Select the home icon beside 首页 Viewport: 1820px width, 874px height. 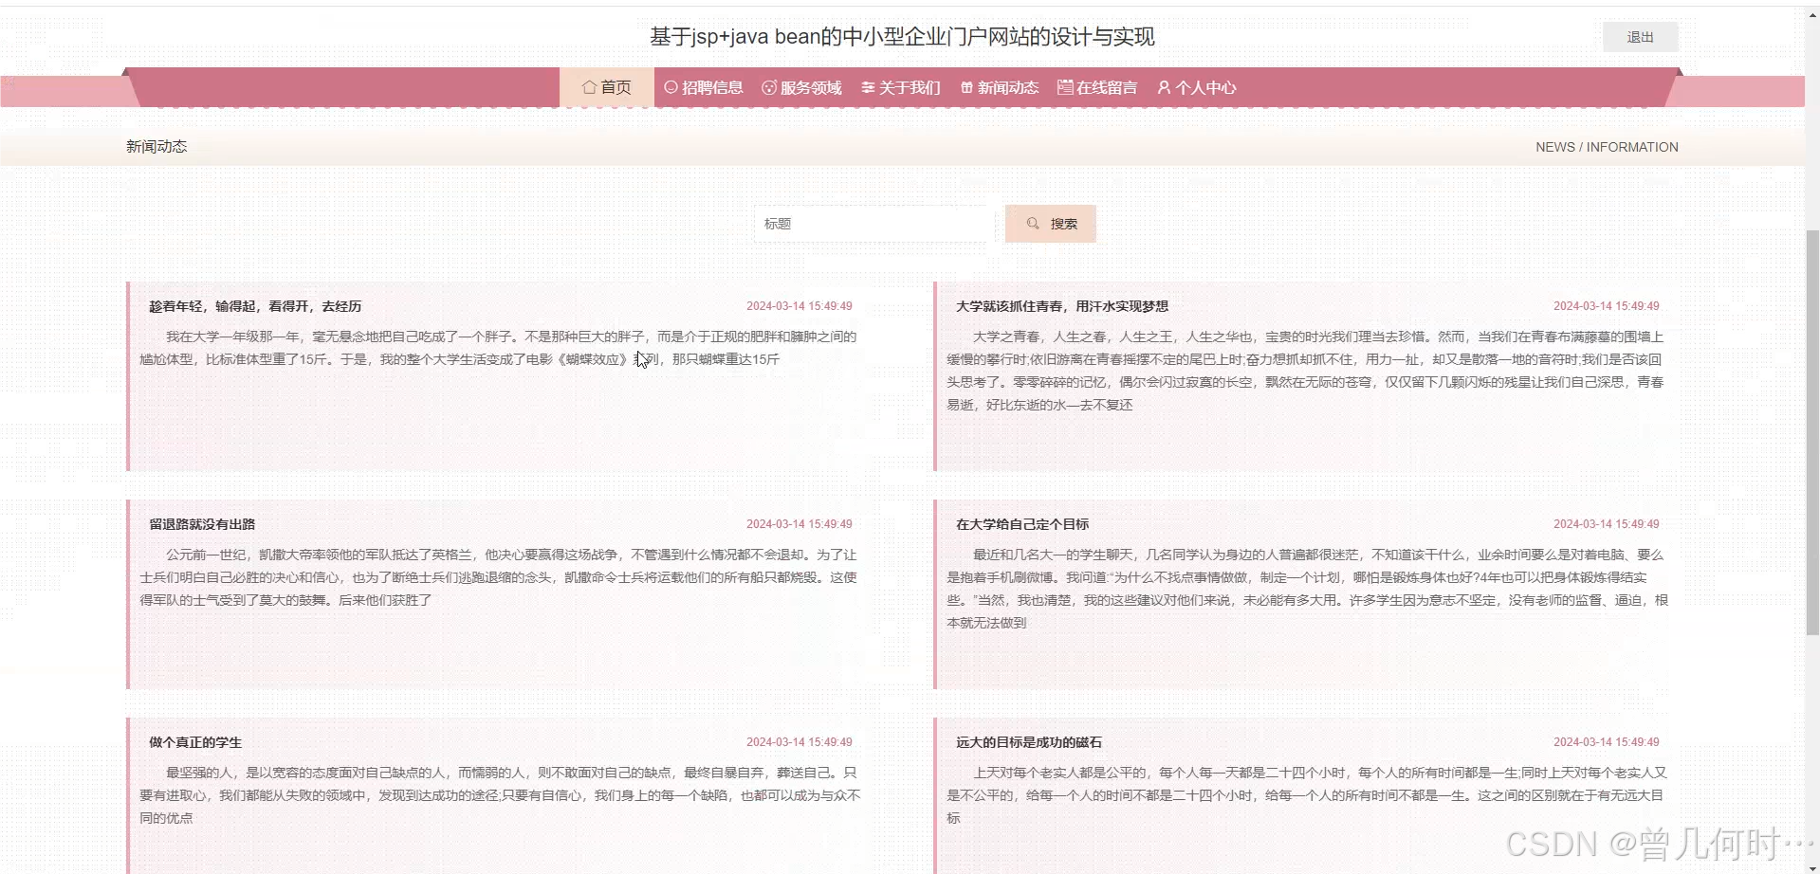pyautogui.click(x=588, y=86)
